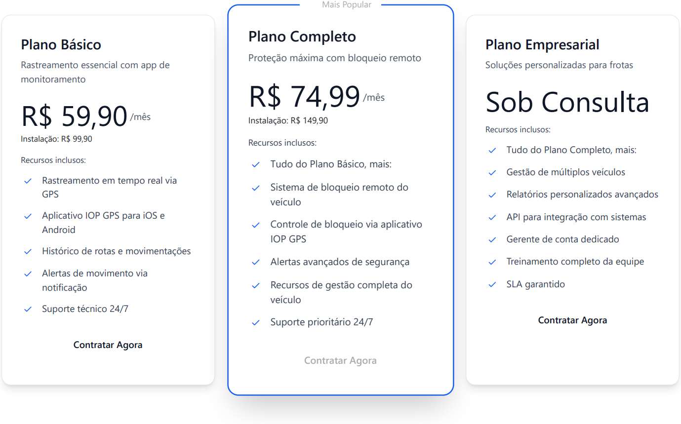Click the checkmark beside Suporte técnico 24/7
681x424 pixels.
coord(28,309)
